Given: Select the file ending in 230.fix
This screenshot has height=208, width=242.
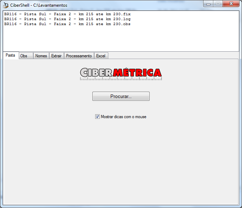Looking at the screenshot, I should click(67, 14).
